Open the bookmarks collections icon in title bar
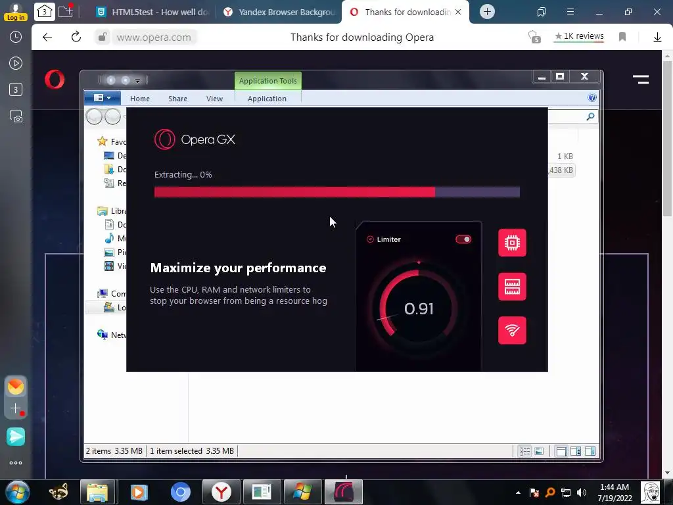The width and height of the screenshot is (673, 505). click(542, 12)
